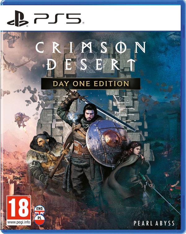Click the PS5 wordmark text

click(x=58, y=19)
